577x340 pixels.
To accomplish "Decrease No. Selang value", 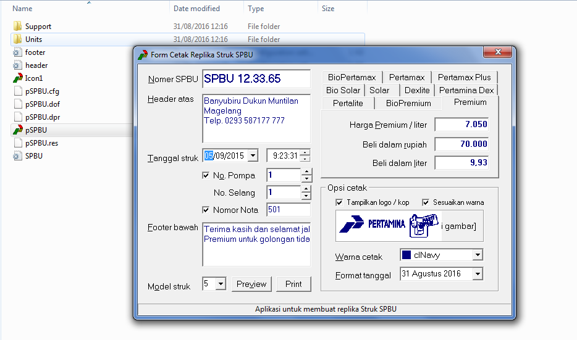I will coord(306,196).
